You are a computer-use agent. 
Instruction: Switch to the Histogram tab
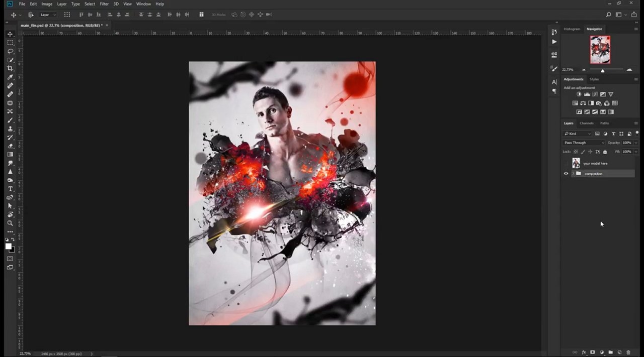[x=572, y=29]
